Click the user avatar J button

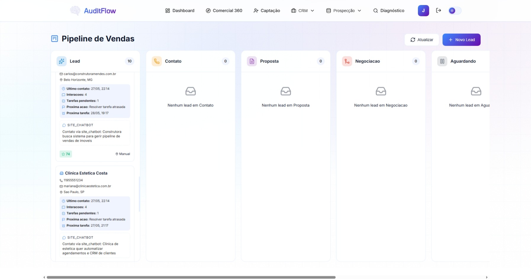[x=423, y=11]
